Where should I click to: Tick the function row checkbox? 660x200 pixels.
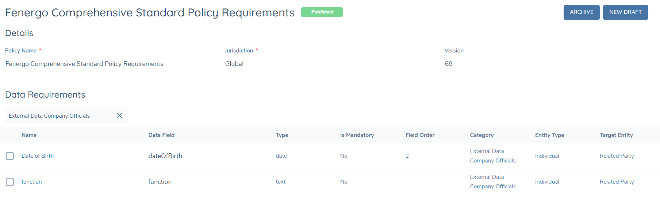click(10, 182)
